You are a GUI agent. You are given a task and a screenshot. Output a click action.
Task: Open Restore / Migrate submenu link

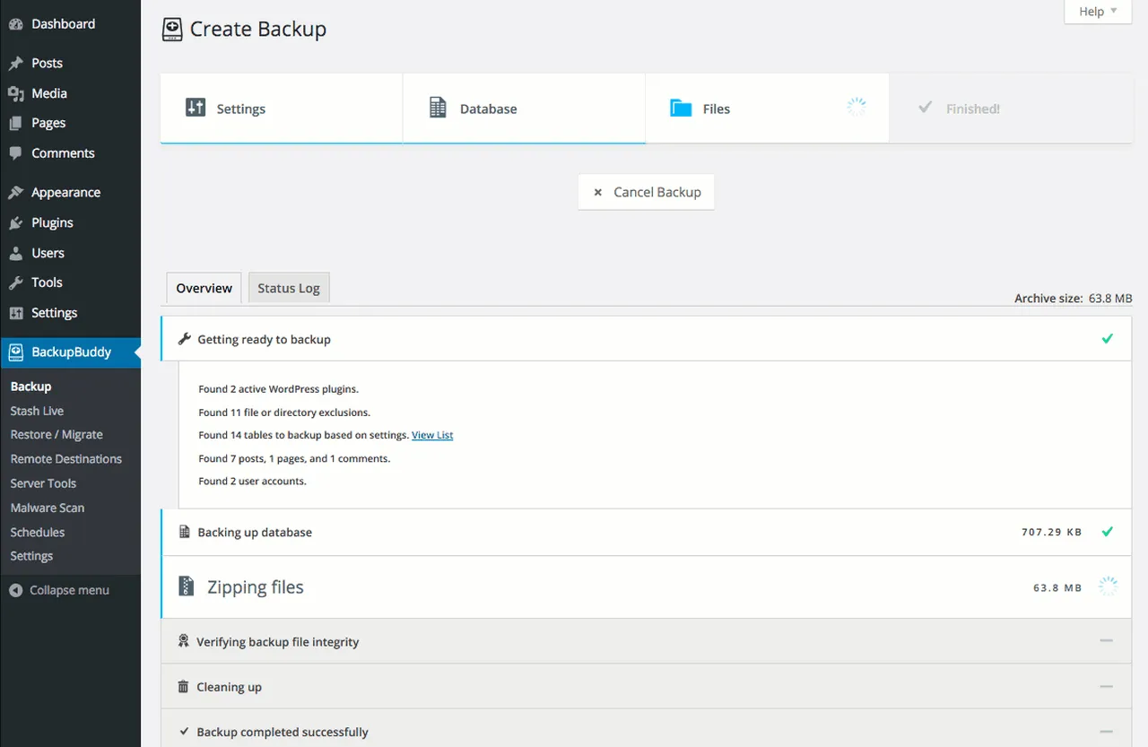tap(57, 434)
